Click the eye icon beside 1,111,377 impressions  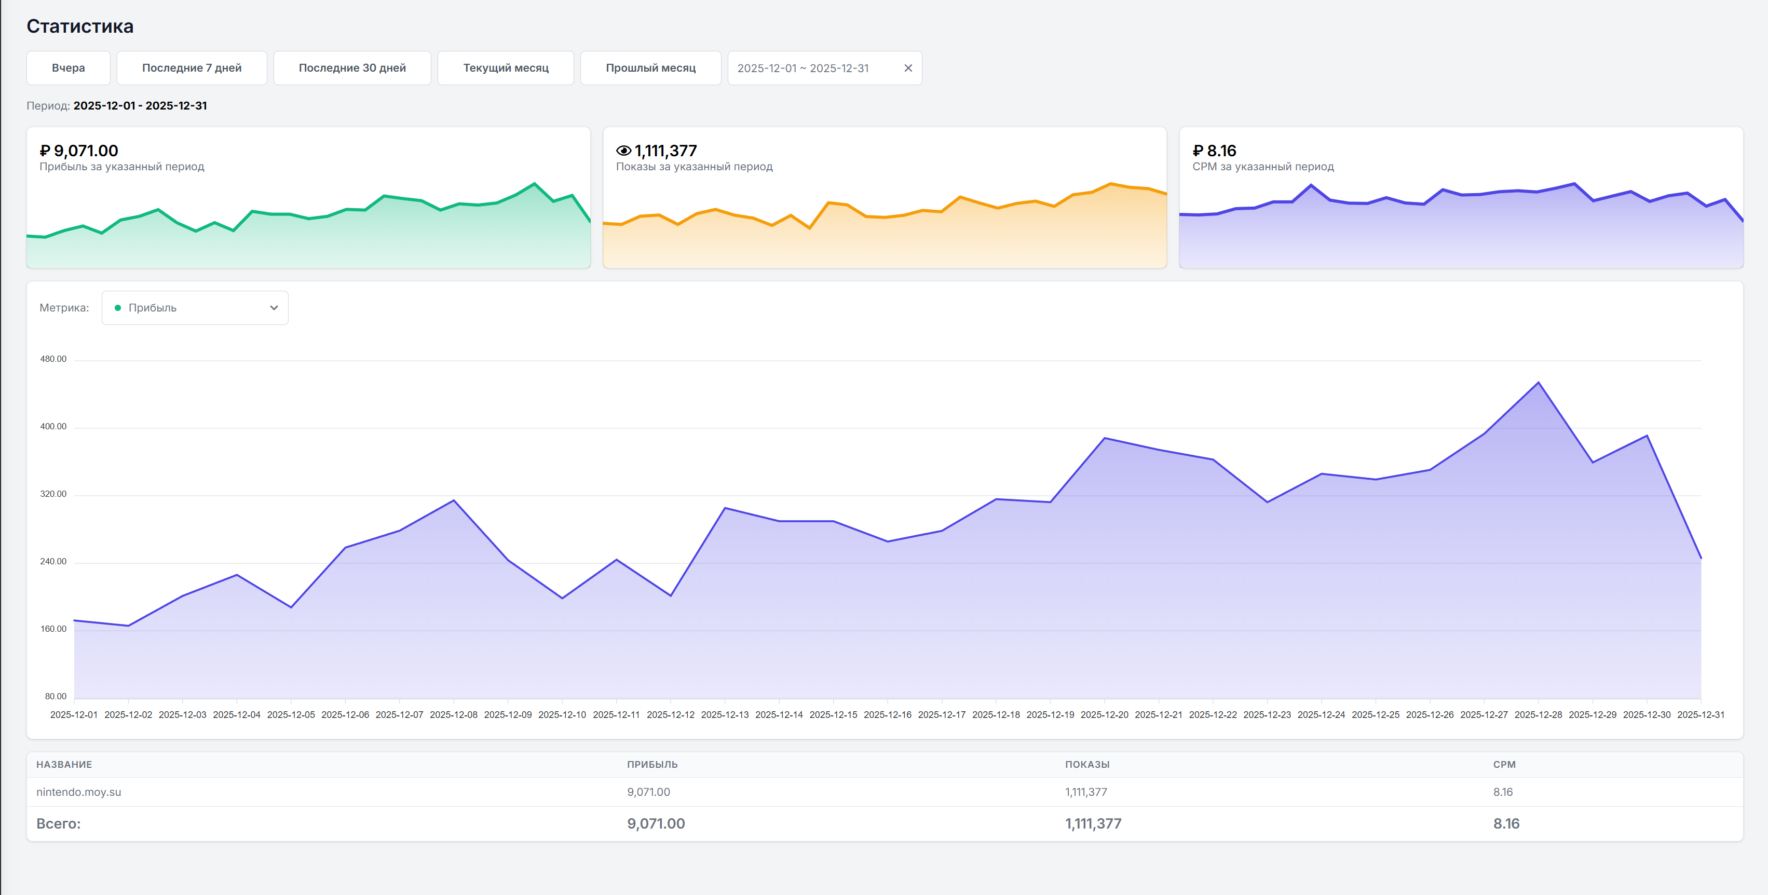pyautogui.click(x=623, y=151)
